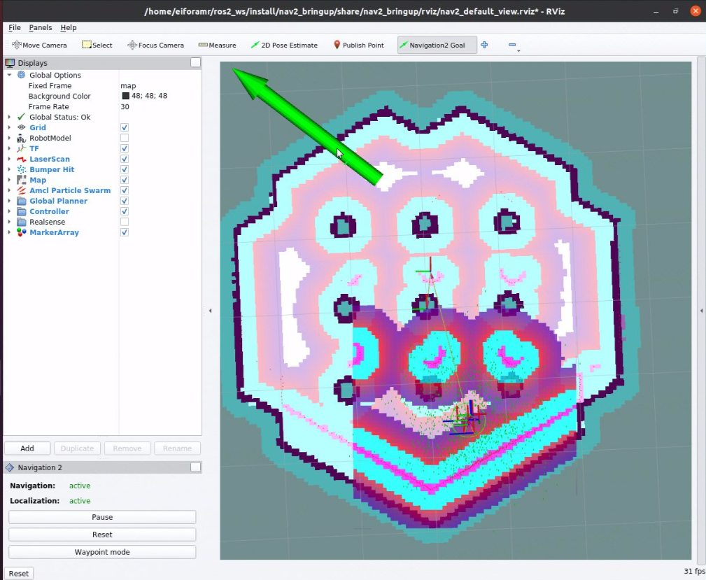Activate the Publish Point tool
706x580 pixels.
point(358,45)
